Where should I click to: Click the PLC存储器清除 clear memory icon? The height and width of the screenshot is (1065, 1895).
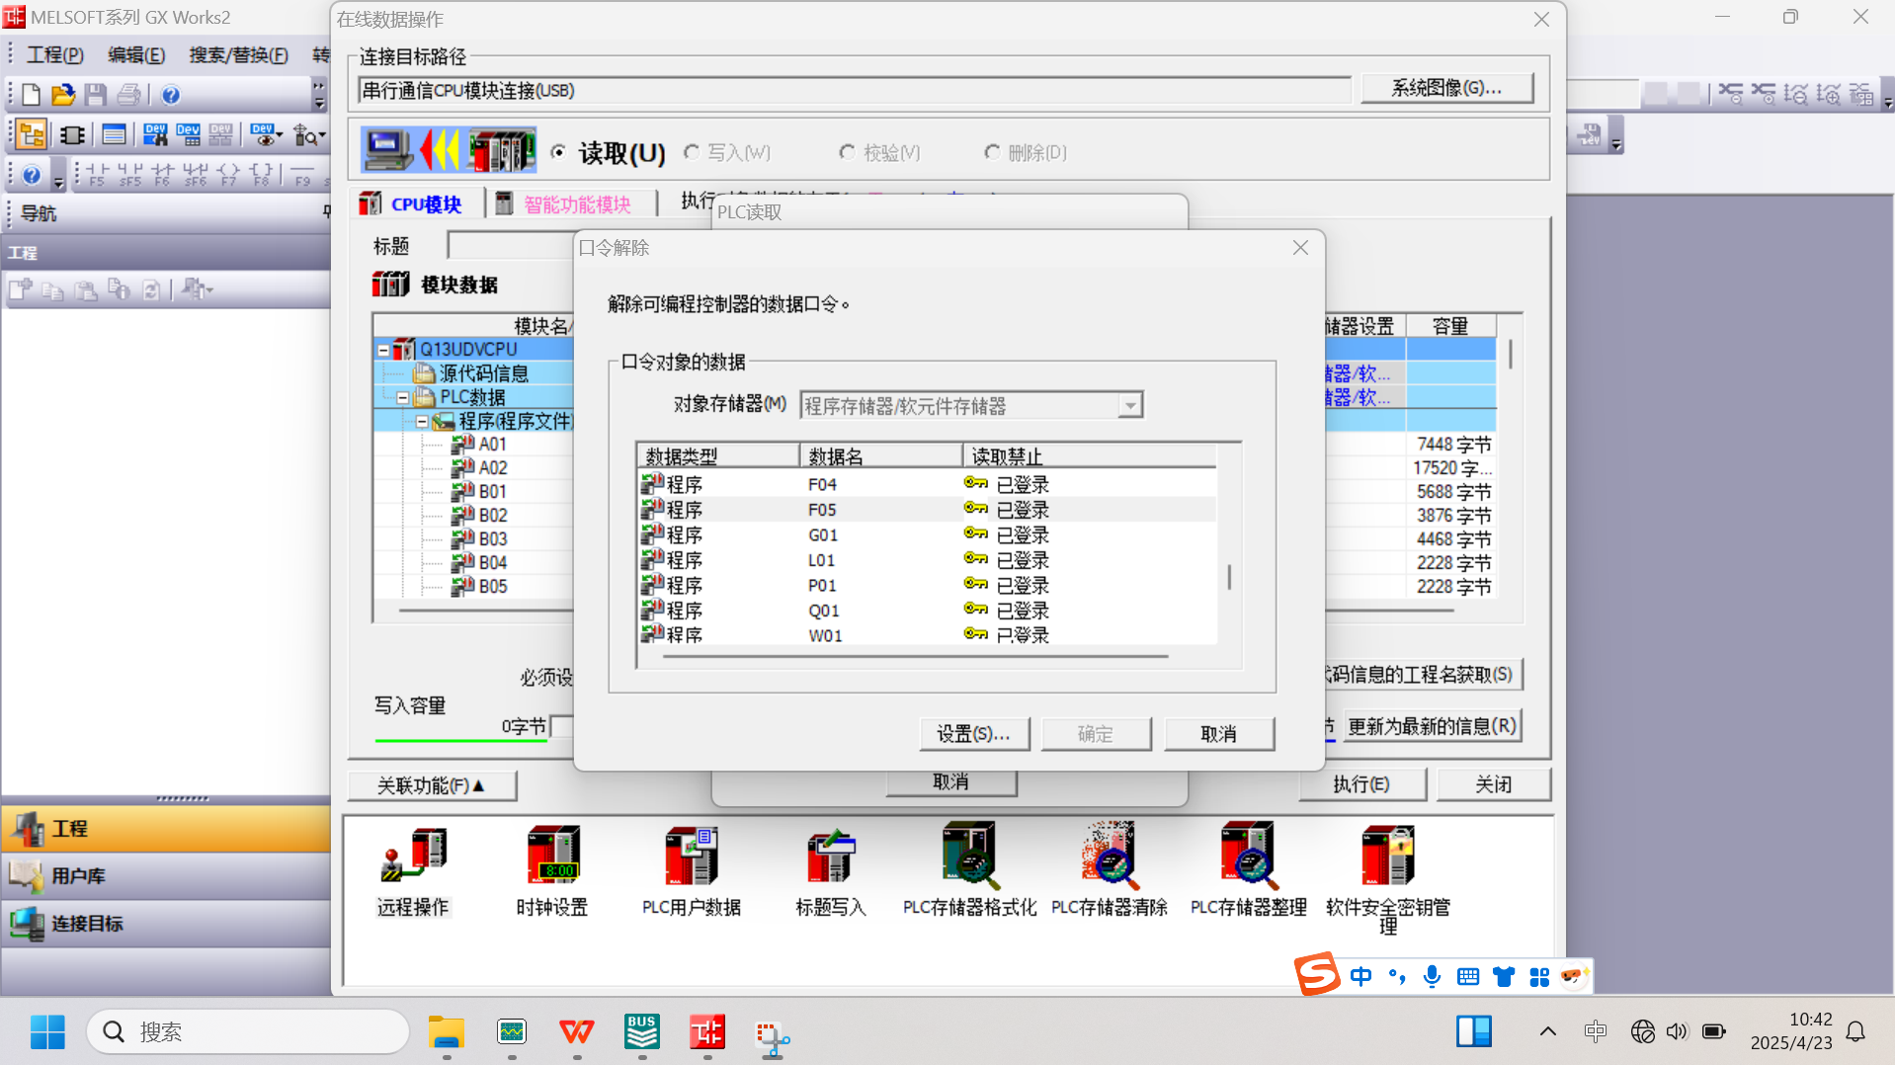(x=1109, y=858)
